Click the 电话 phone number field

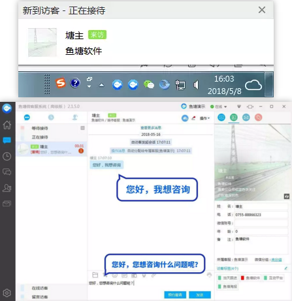click(261, 215)
